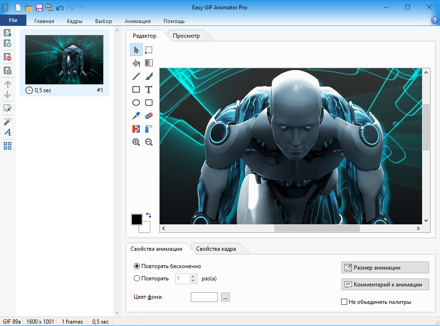Select the gradient fill tool

[149, 63]
